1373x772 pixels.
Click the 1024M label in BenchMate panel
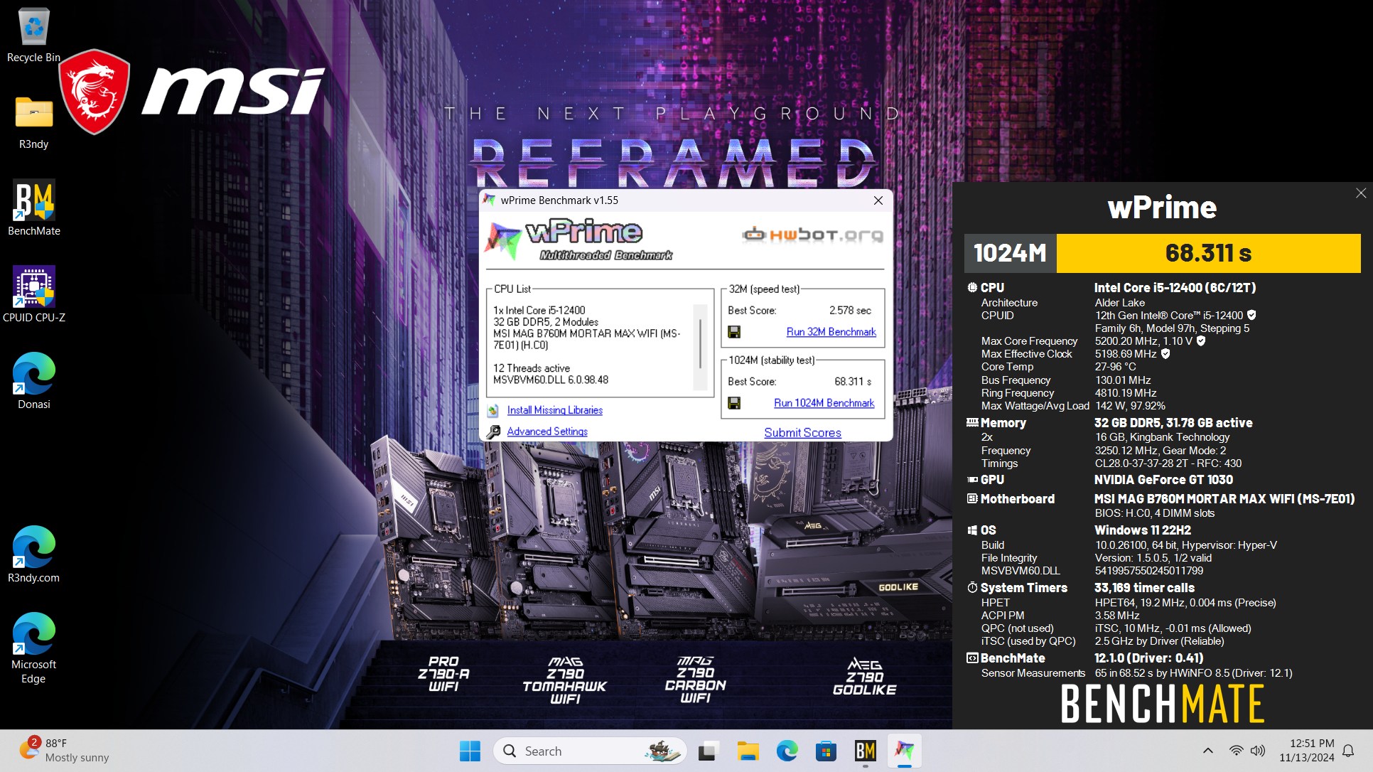point(1010,253)
